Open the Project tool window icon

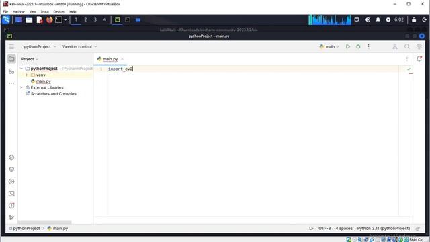coord(11,59)
